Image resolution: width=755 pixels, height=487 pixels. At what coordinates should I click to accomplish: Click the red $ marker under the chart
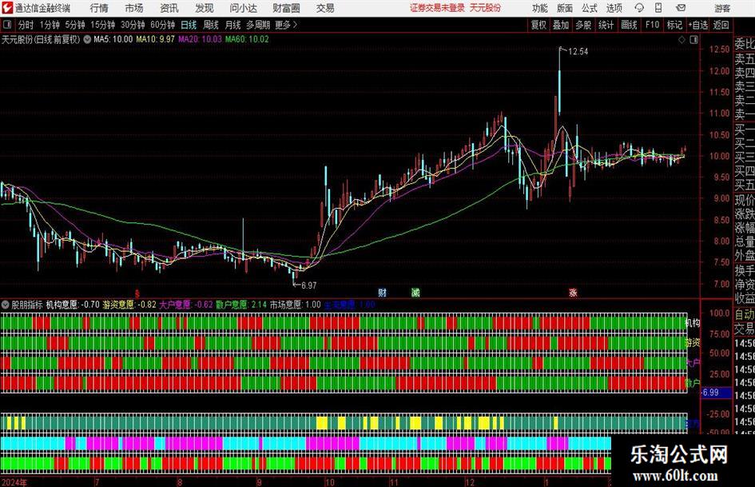point(137,293)
